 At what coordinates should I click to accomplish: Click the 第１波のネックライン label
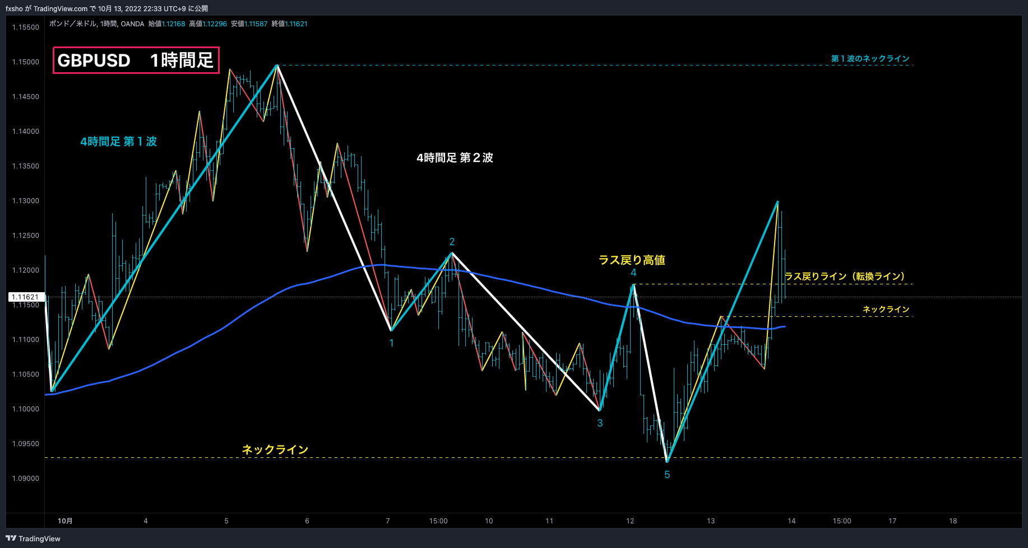coord(870,58)
